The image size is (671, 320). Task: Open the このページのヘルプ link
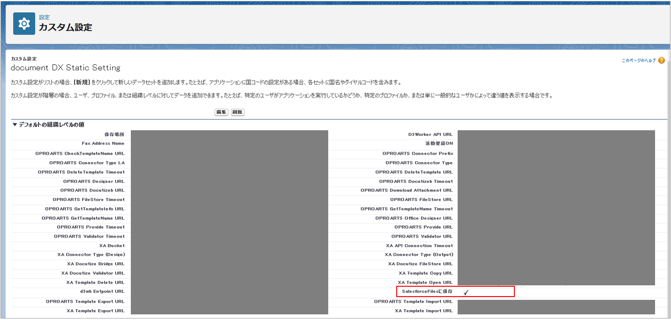pos(639,60)
